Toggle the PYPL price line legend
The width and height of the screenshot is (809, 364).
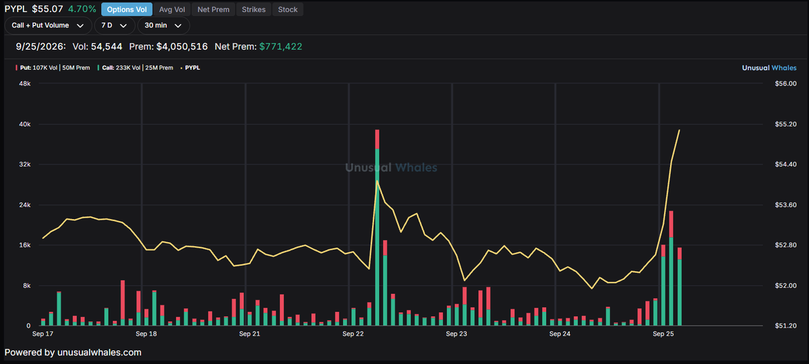tap(190, 67)
